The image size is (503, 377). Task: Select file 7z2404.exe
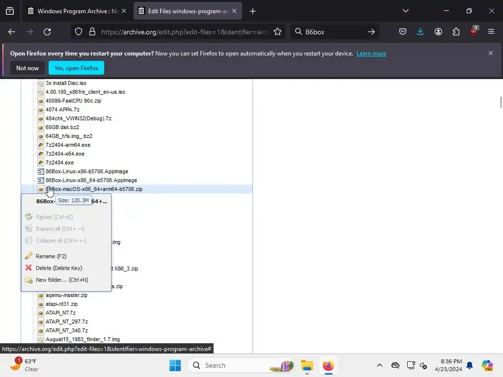[x=59, y=162]
